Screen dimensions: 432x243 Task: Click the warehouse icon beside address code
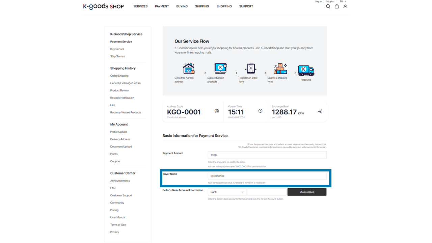pyautogui.click(x=217, y=111)
